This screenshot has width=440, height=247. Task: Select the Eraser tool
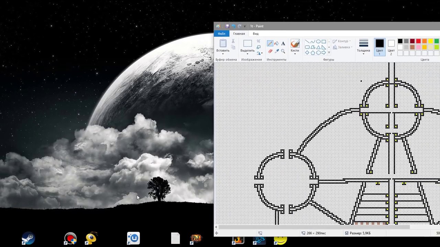pos(270,51)
